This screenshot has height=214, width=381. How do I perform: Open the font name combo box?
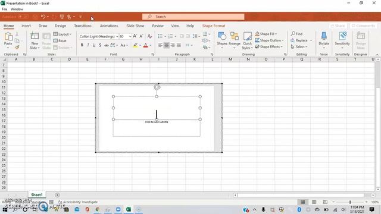coord(99,36)
